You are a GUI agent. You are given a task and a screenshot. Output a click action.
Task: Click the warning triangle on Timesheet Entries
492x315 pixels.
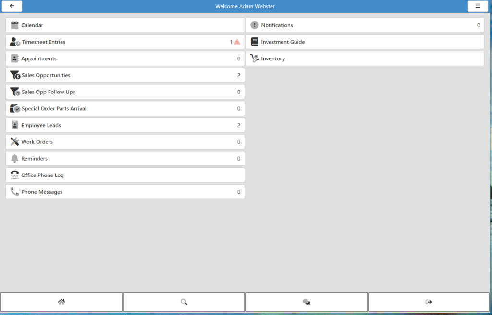[x=236, y=42]
